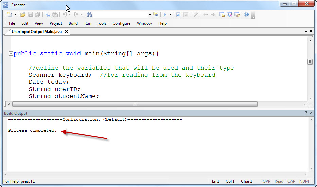Close the Build Output panel
Image resolution: width=317 pixels, height=187 pixels.
tap(311, 113)
